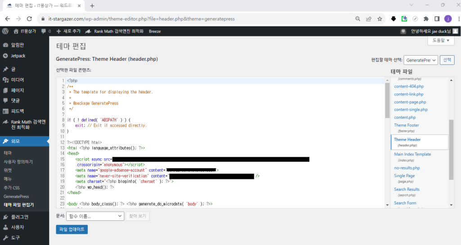
Task: Bookmark page with star icon
Action: click(x=380, y=19)
